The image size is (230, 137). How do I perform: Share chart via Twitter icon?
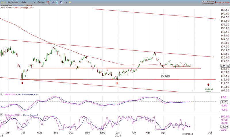(57, 2)
